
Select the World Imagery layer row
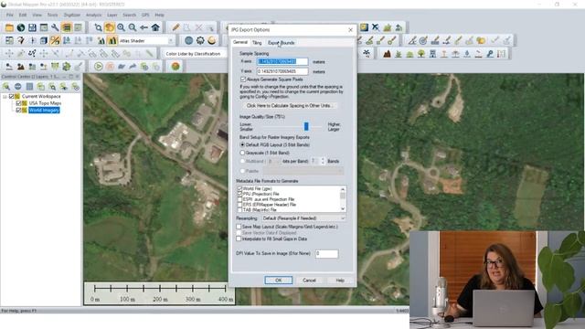(x=44, y=110)
